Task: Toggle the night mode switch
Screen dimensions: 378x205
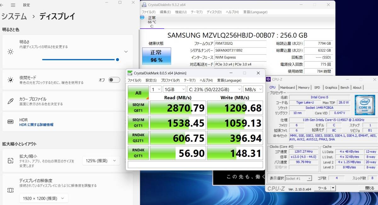Action: click(x=114, y=80)
